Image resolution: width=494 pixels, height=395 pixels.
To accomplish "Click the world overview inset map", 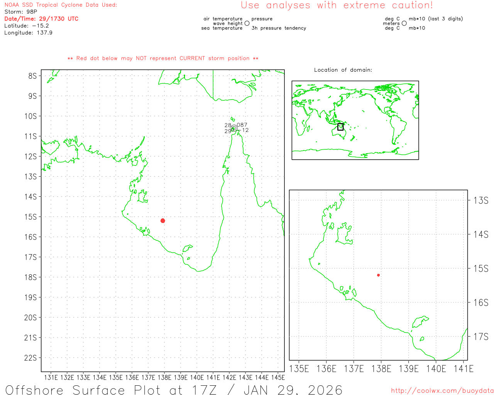I will tap(355, 120).
